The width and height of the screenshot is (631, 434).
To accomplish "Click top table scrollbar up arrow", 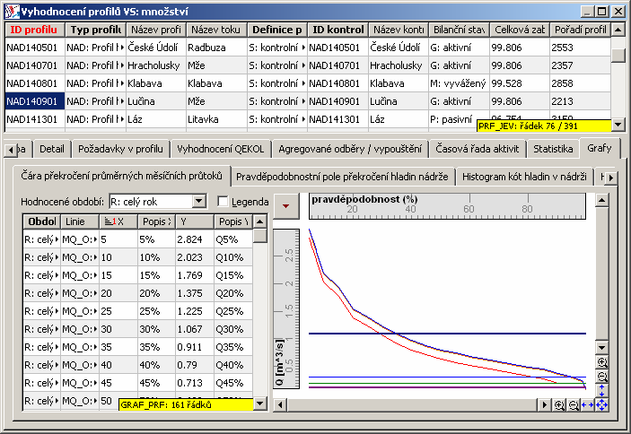I will point(618,30).
